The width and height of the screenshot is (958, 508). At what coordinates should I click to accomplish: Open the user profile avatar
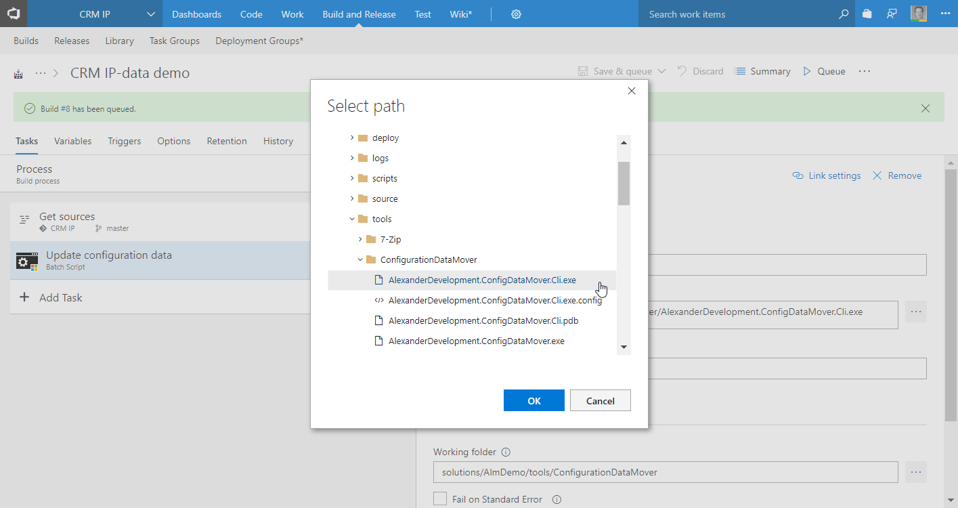click(919, 14)
